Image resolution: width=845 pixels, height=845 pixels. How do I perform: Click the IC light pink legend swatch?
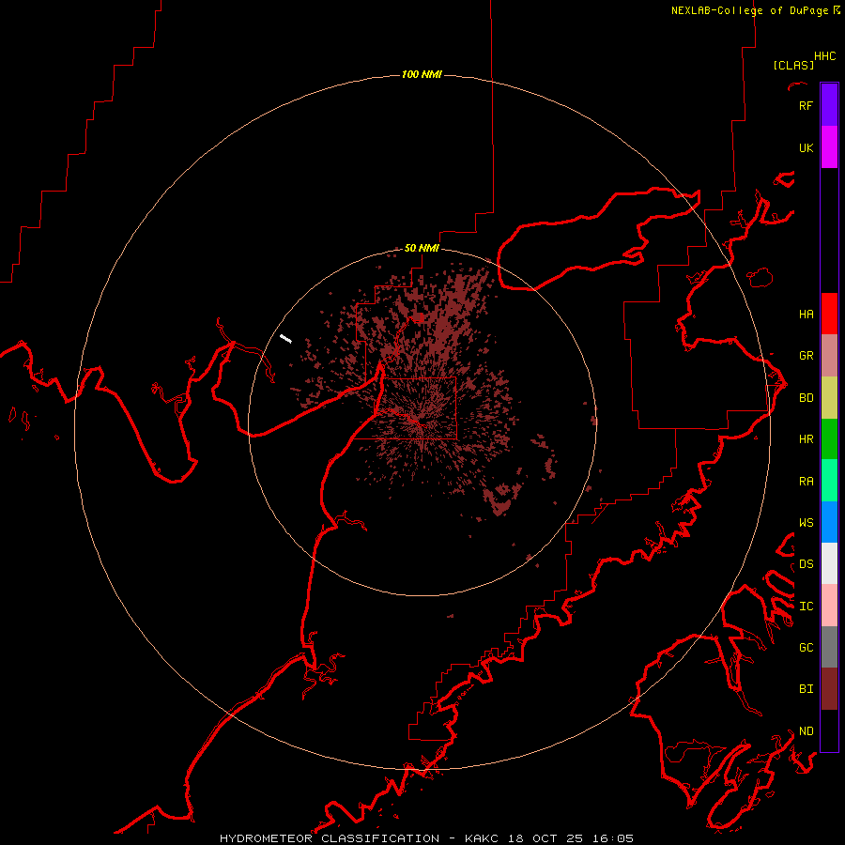(x=829, y=606)
